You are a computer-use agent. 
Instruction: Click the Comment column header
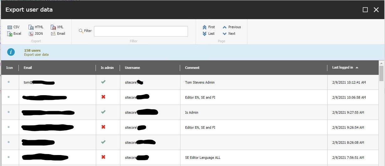[192, 68]
